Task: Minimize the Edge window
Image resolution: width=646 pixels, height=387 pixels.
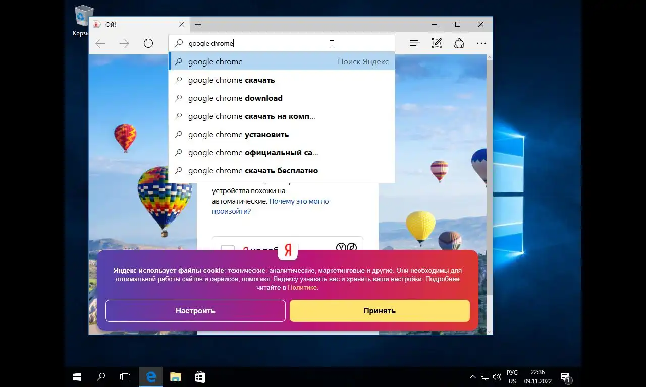Action: (x=435, y=24)
